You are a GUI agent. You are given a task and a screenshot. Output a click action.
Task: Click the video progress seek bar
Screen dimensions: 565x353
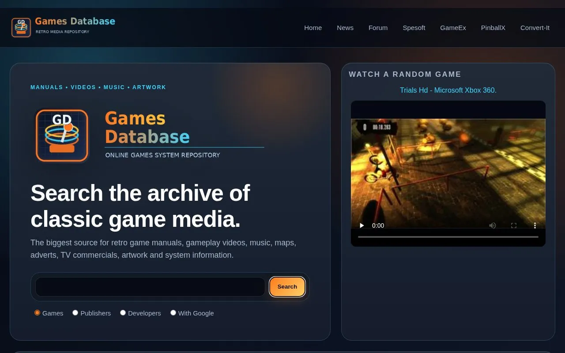(448, 237)
